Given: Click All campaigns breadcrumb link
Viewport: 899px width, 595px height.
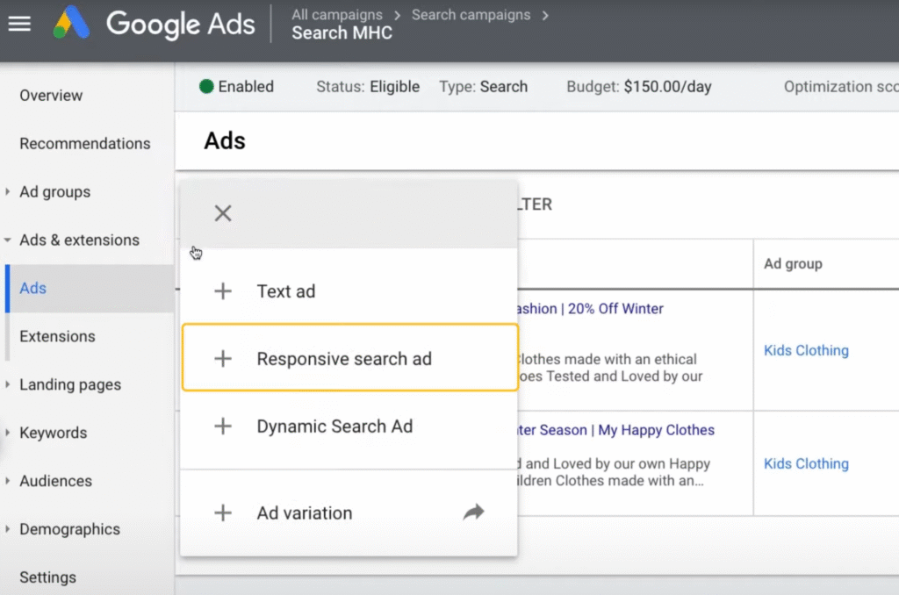Looking at the screenshot, I should click(x=337, y=15).
